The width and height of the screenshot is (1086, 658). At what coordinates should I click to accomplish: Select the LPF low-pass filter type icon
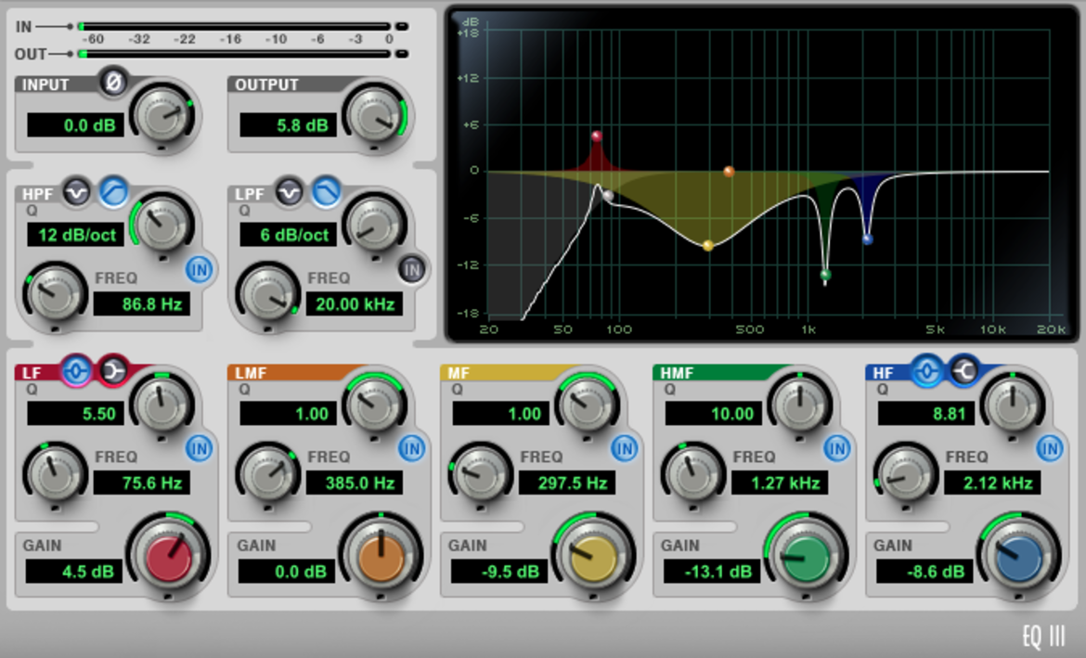(326, 192)
